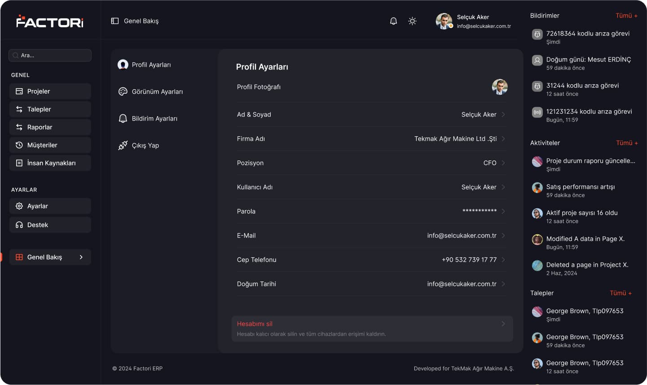This screenshot has width=647, height=385.
Task: Switch to Bildirim Ayarları tab
Action: pos(148,119)
